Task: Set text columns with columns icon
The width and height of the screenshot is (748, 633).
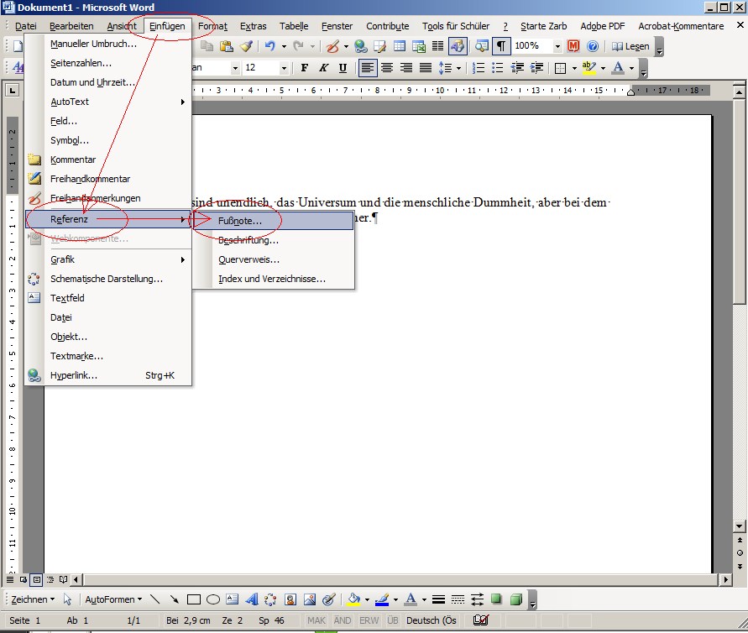Action: click(437, 46)
